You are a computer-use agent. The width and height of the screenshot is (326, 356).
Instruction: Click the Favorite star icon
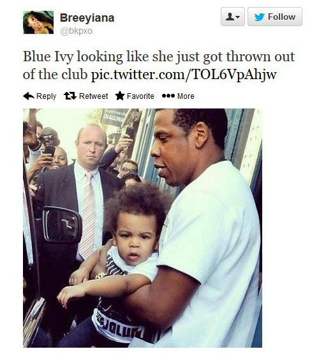(x=120, y=96)
